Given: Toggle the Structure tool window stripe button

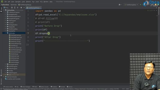Looking at the screenshot, I should pos(1,81).
